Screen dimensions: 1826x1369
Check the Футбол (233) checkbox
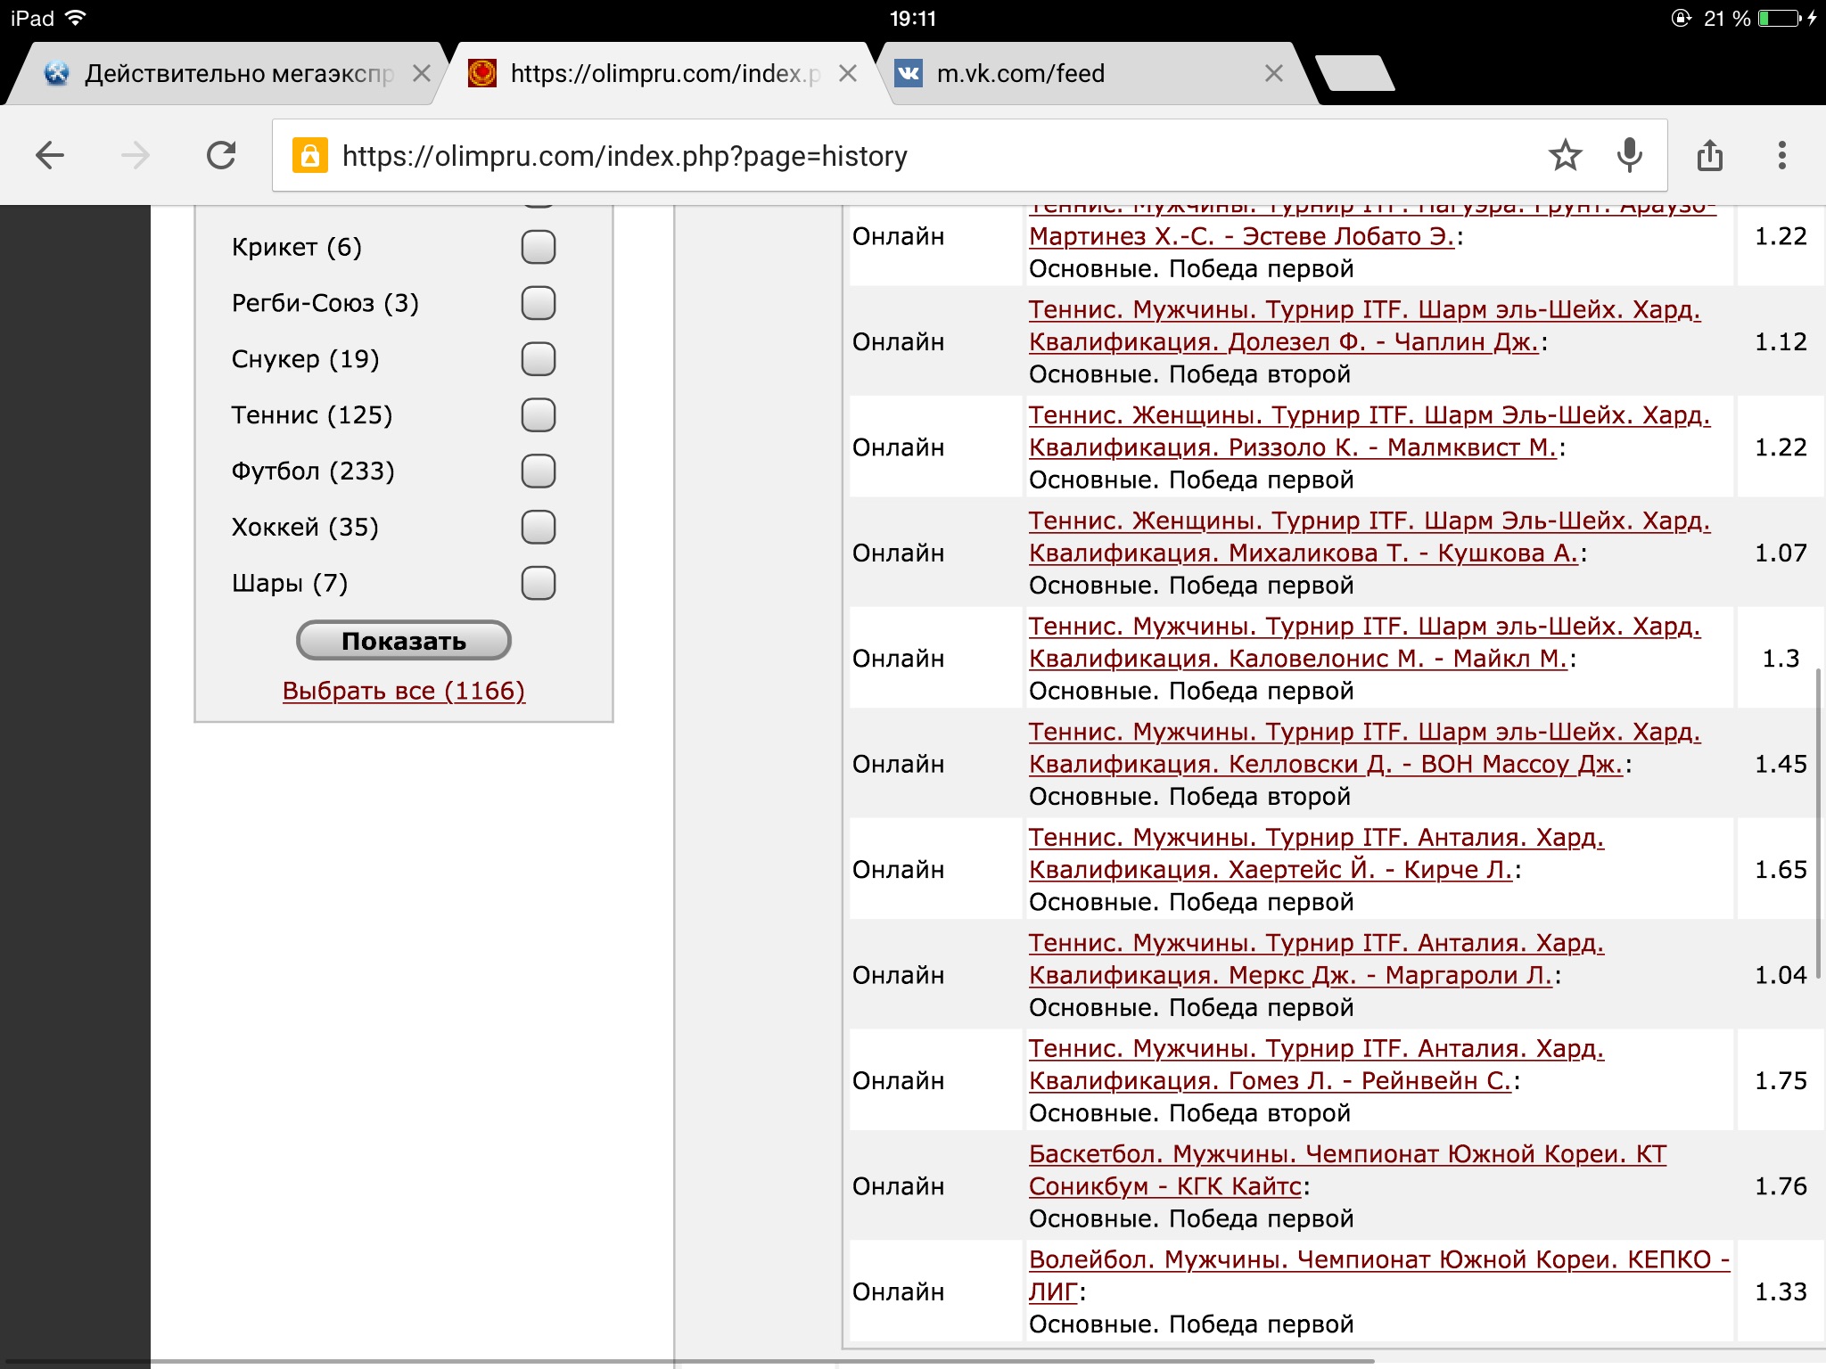coord(538,471)
